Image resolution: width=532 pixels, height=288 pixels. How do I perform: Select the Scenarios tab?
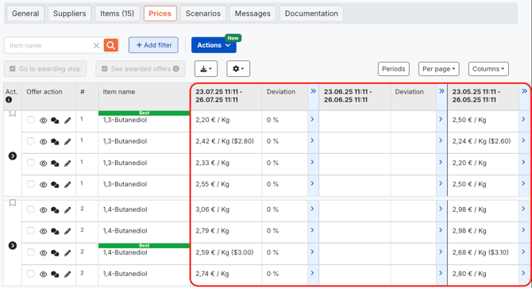203,13
